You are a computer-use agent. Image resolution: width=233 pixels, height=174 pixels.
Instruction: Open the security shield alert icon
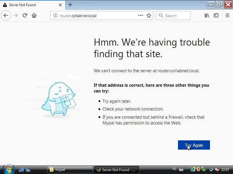(x=198, y=169)
